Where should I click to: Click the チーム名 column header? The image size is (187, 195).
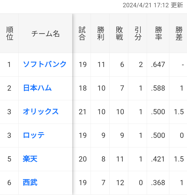click(45, 33)
